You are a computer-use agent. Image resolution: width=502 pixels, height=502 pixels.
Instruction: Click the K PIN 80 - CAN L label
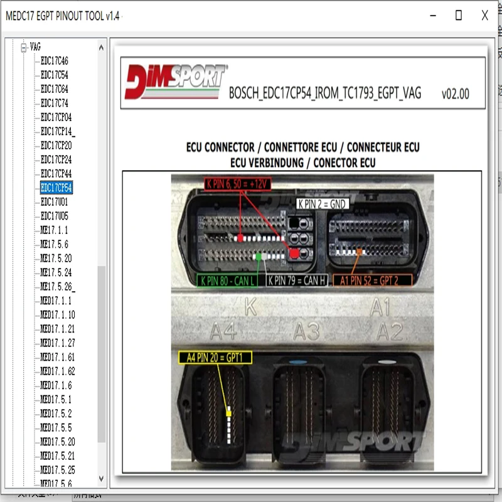click(x=227, y=280)
